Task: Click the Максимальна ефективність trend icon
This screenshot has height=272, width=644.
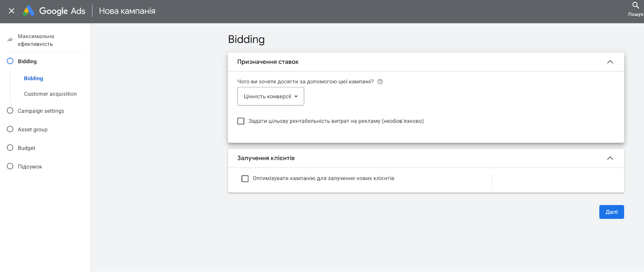Action: click(10, 40)
